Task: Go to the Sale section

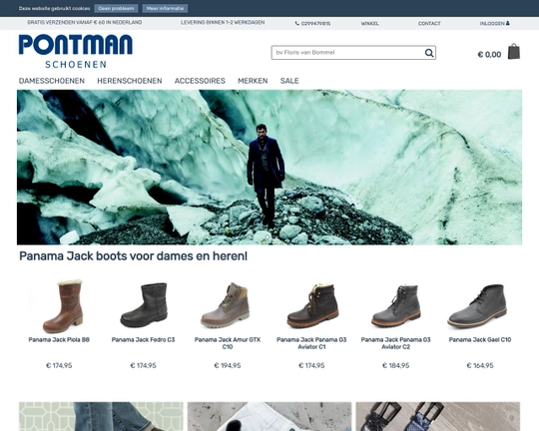Action: 289,81
